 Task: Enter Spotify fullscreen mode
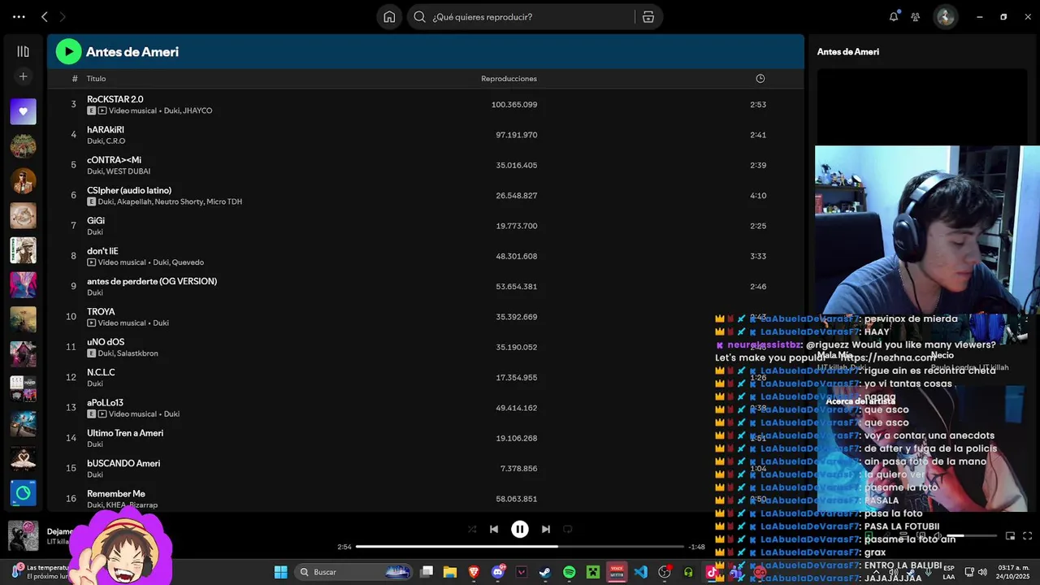1027,535
